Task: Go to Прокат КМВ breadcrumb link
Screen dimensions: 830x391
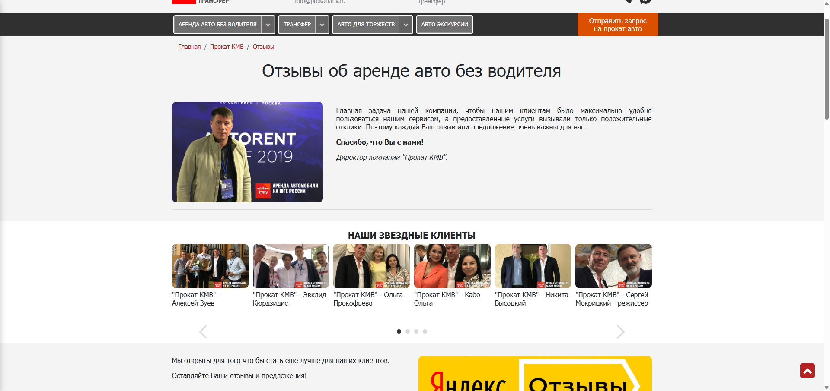Action: click(227, 47)
